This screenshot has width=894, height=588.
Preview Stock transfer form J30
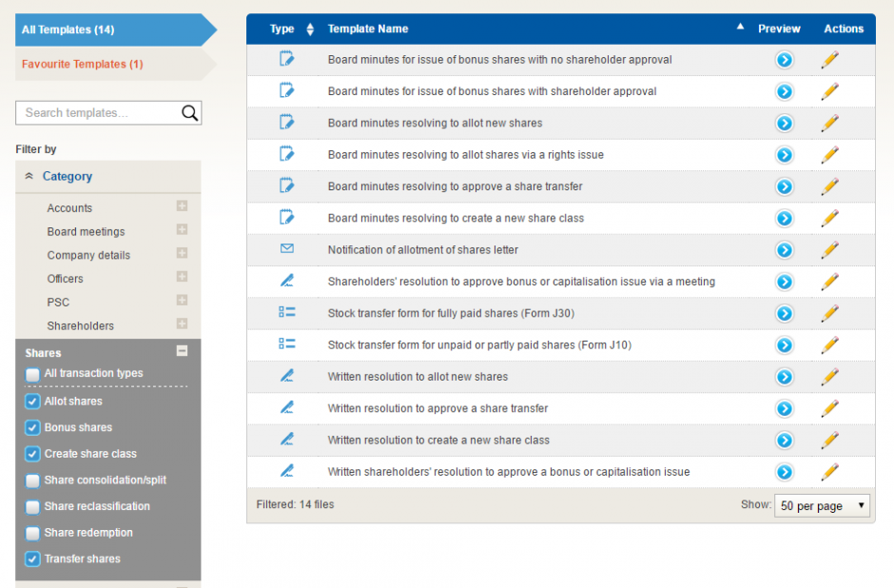(784, 314)
